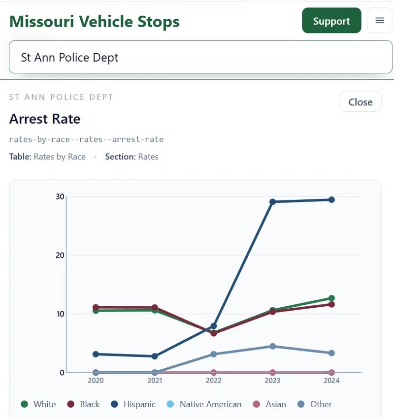Click the ST ANN POLICE DEPT label
The height and width of the screenshot is (419, 394).
pyautogui.click(x=61, y=97)
